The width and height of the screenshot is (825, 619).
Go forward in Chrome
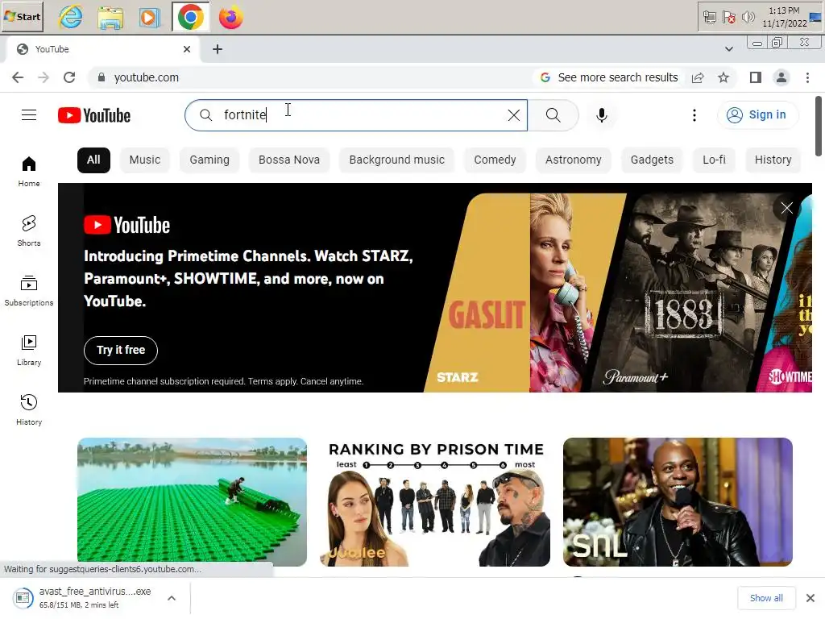(44, 77)
